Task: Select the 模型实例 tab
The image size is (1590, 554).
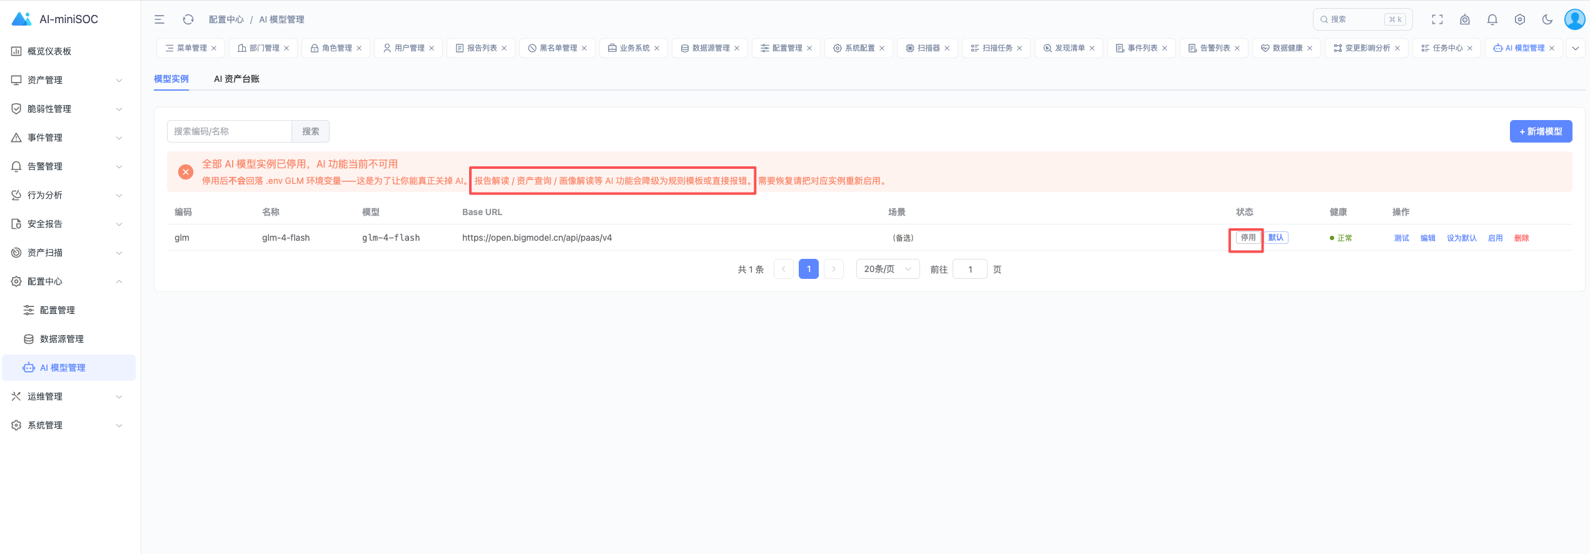Action: 171,79
